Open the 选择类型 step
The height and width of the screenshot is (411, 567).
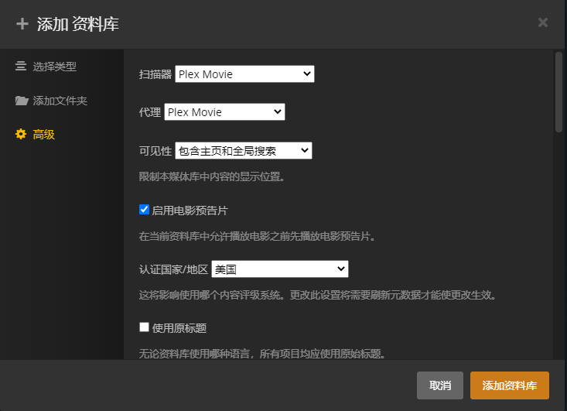(x=46, y=67)
